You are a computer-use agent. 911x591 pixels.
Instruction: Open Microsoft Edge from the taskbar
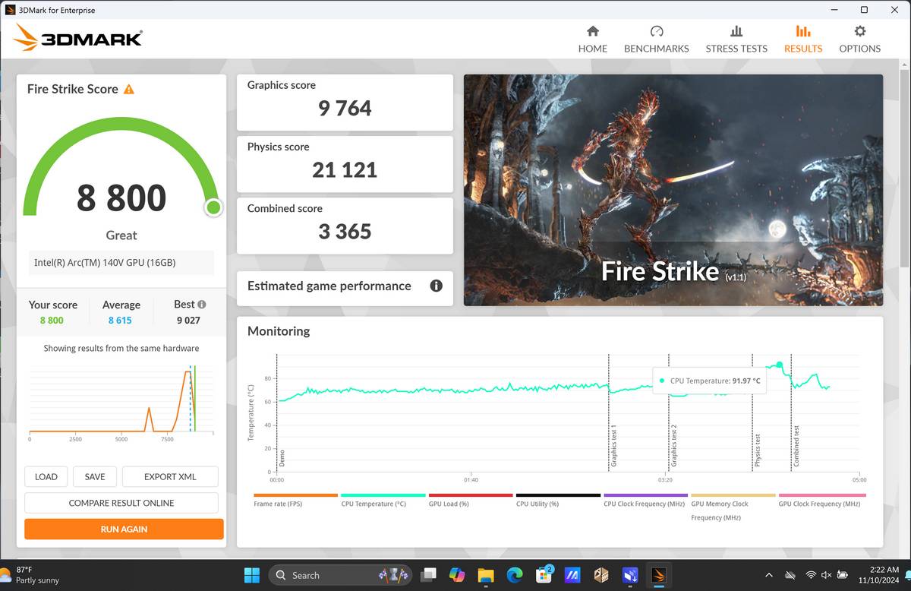pos(515,575)
